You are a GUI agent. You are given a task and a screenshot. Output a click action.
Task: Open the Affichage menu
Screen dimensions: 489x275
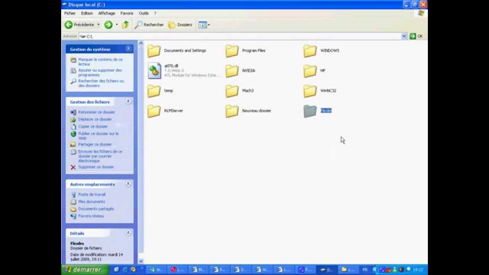(x=107, y=13)
